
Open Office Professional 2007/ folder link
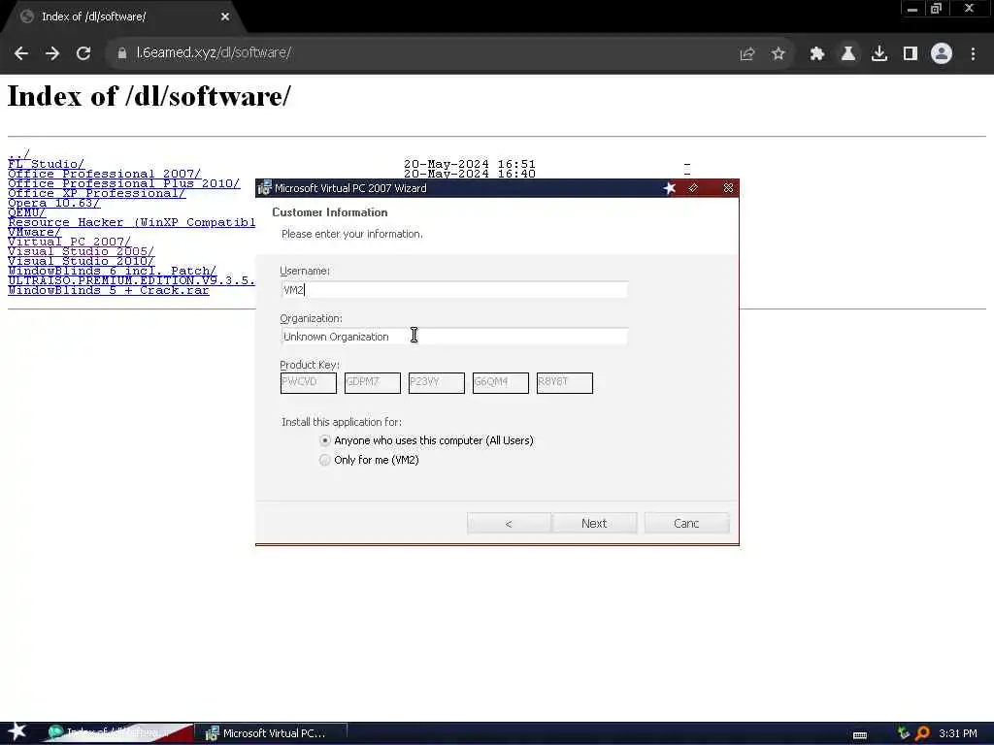pos(104,174)
